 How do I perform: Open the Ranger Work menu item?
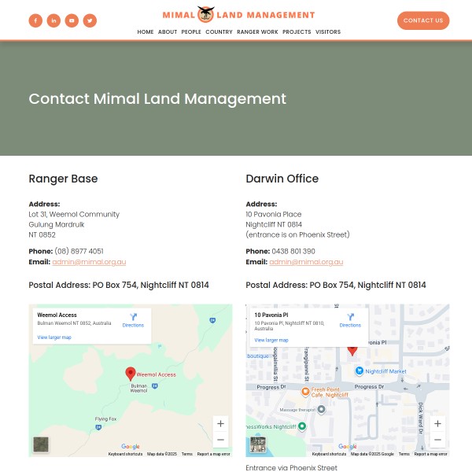coord(257,32)
